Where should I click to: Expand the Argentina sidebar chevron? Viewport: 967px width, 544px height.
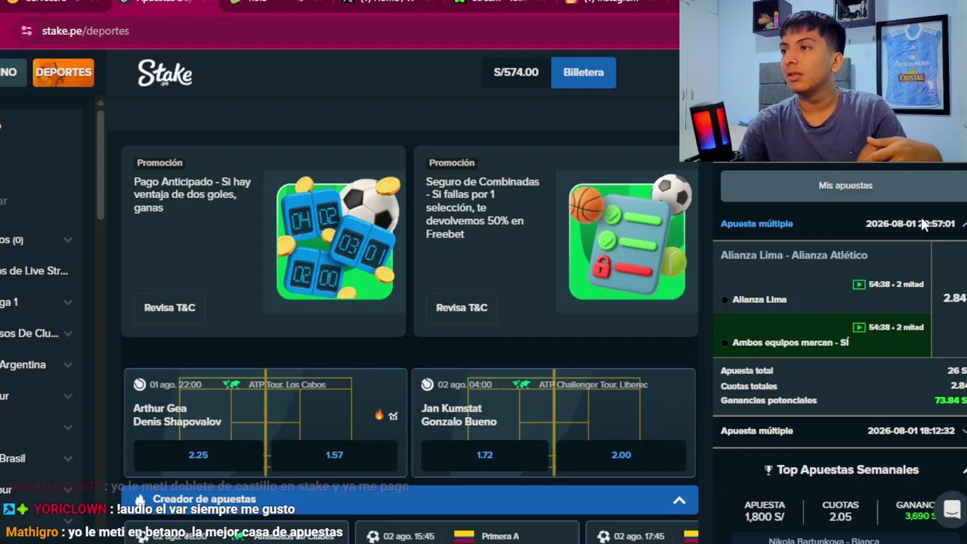pyautogui.click(x=68, y=365)
